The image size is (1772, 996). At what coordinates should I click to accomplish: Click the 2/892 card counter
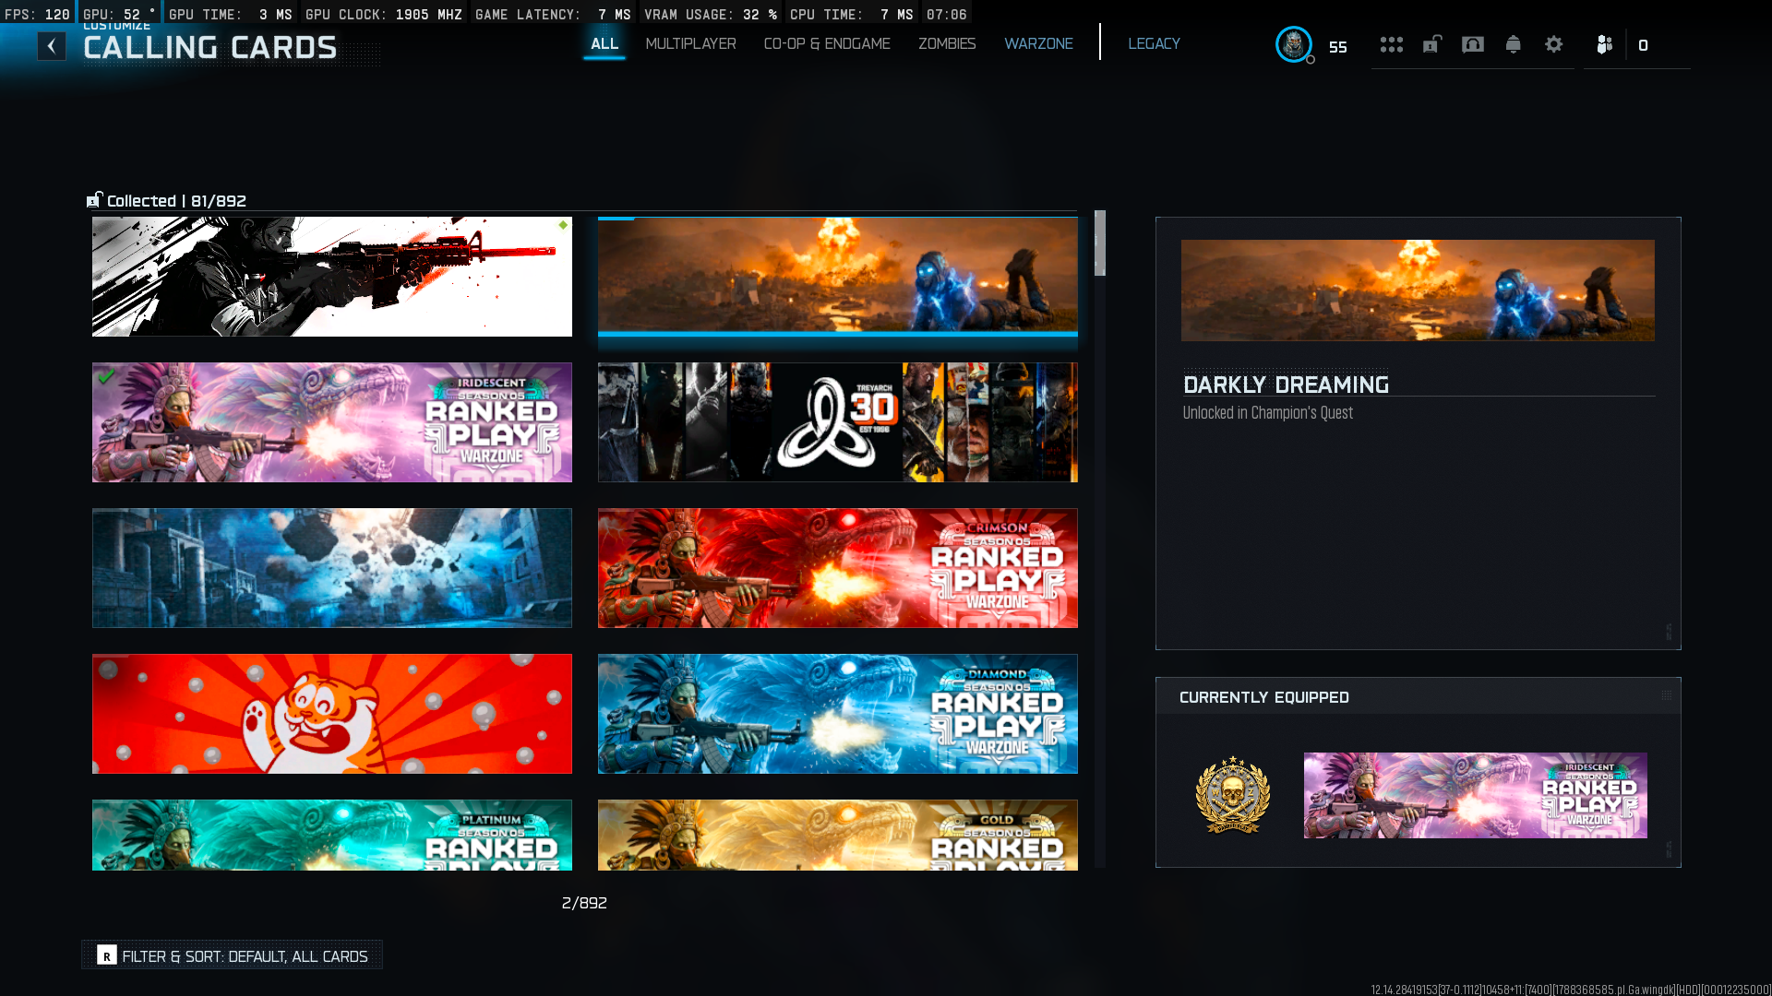point(584,903)
